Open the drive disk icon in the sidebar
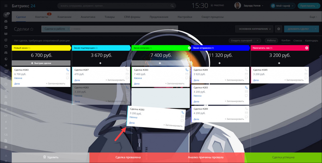Image resolution: width=322 pixels, height=163 pixels. pyautogui.click(x=6, y=52)
